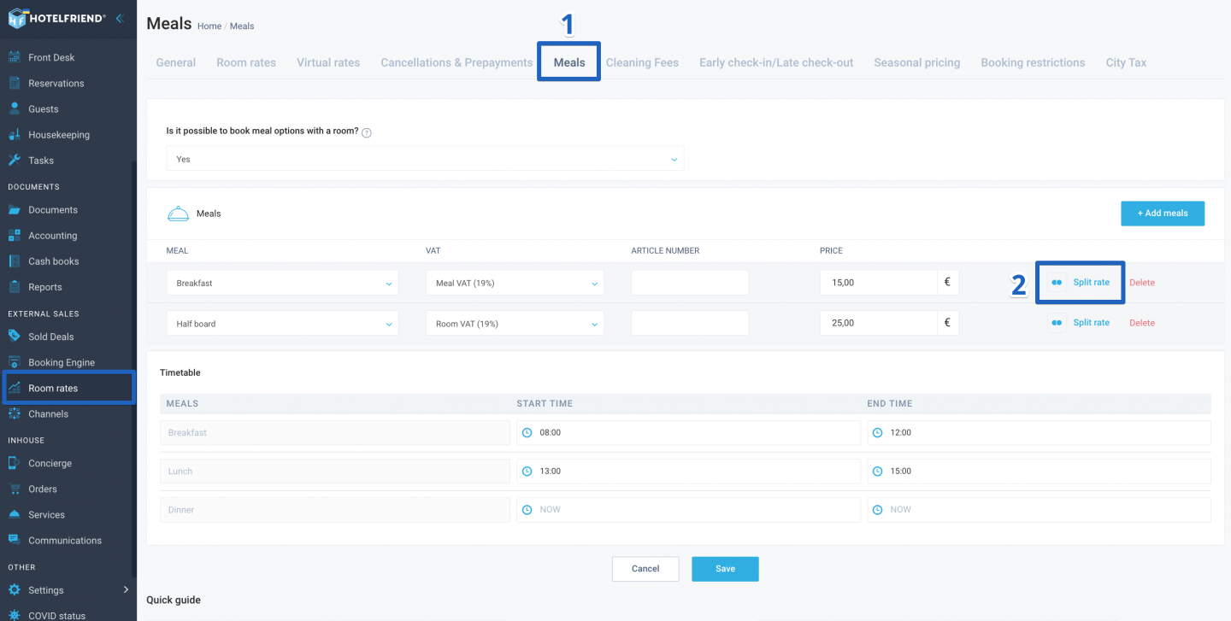Click the meals cloche icon in the Meals panel

coord(177,213)
